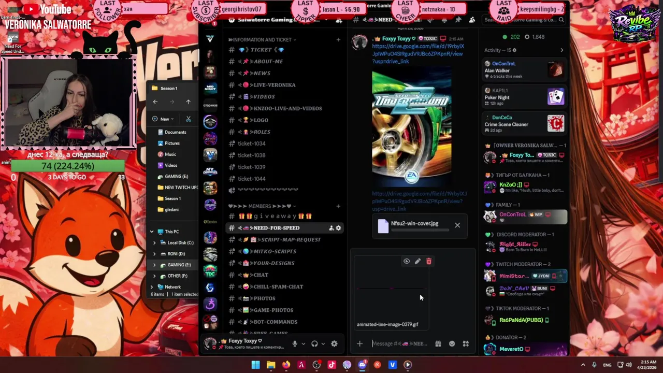This screenshot has width=663, height=373.
Task: Mute the microphone in Discord user panel
Action: click(295, 343)
